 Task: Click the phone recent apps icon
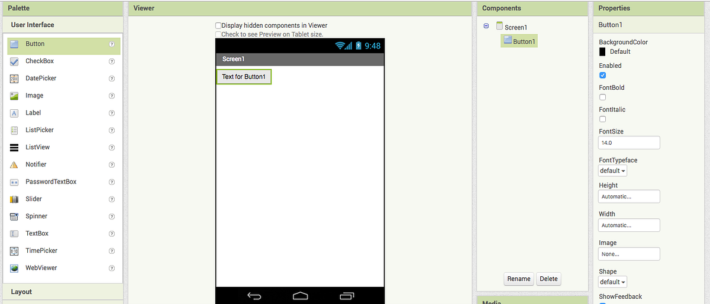click(347, 295)
